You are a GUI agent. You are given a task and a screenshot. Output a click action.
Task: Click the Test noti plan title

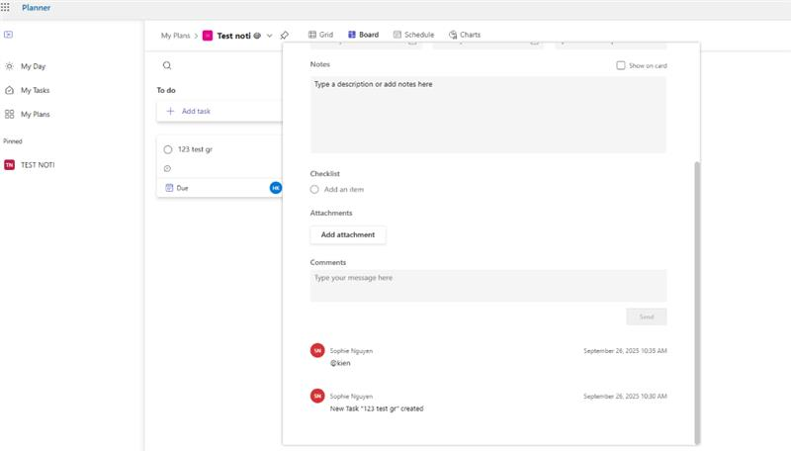click(233, 36)
